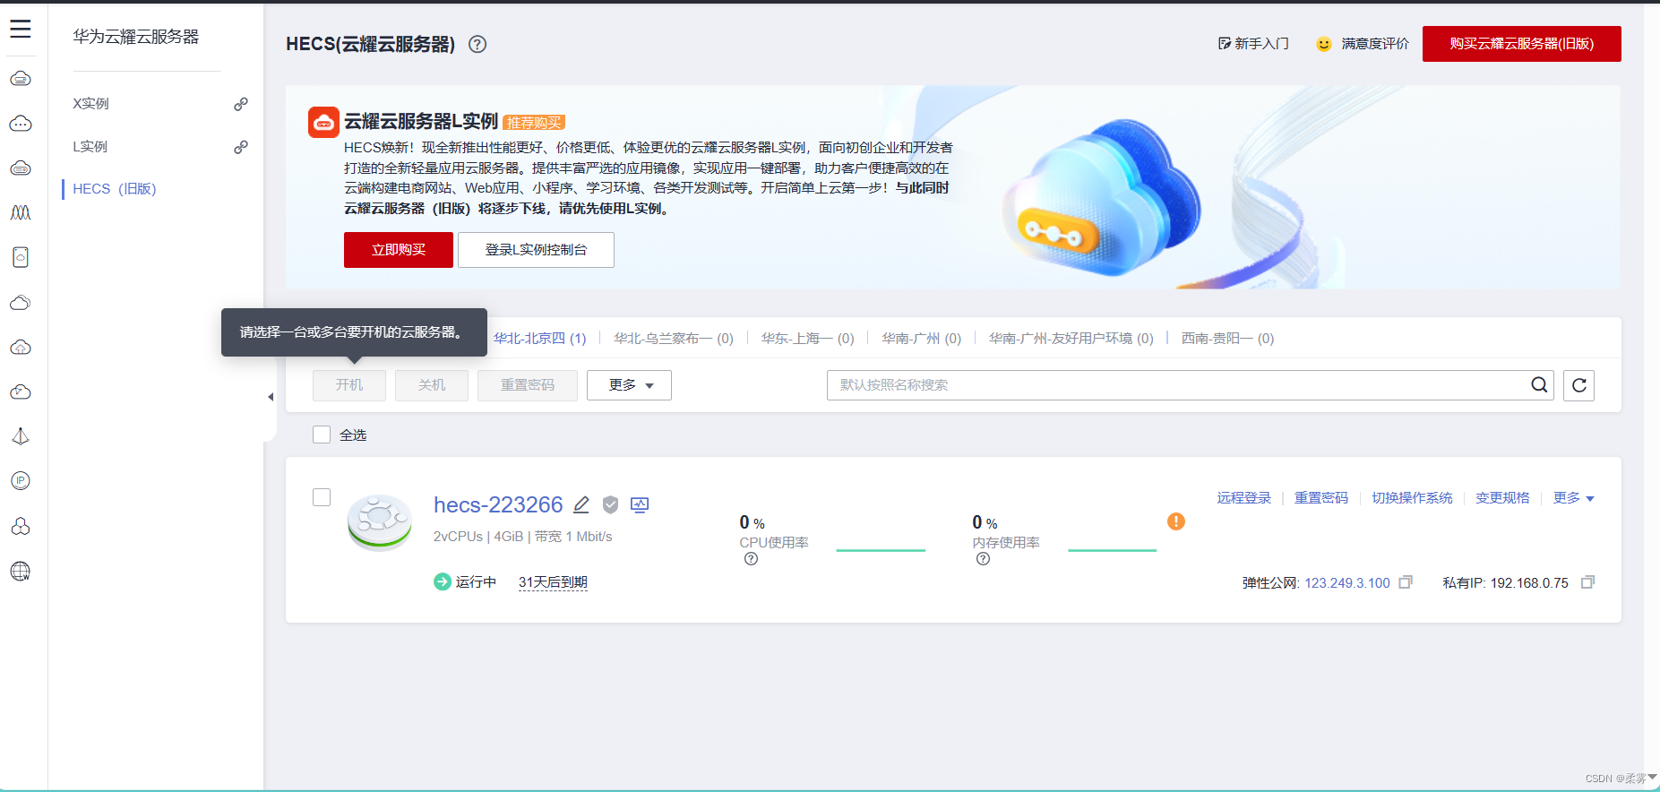The height and width of the screenshot is (792, 1660).
Task: Click the memory usage help question icon
Action: (x=984, y=559)
